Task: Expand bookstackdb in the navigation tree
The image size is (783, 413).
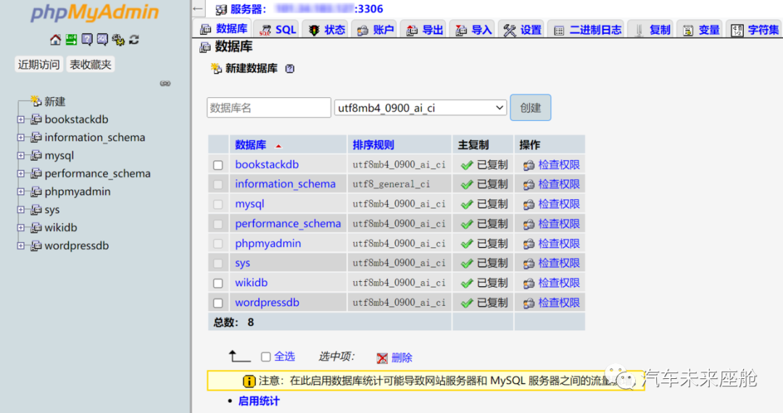Action: pyautogui.click(x=20, y=120)
